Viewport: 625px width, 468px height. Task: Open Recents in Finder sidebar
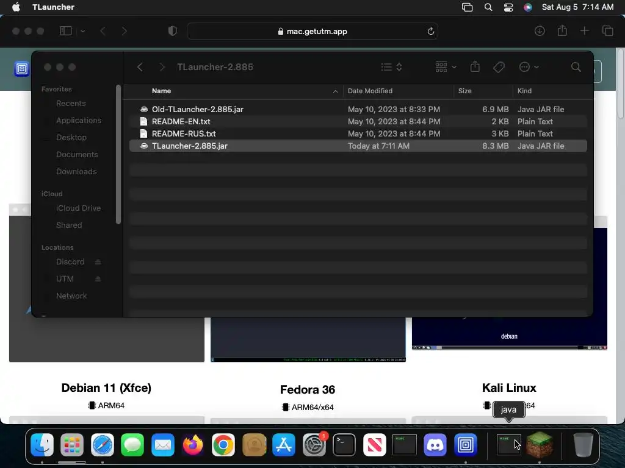click(x=71, y=104)
